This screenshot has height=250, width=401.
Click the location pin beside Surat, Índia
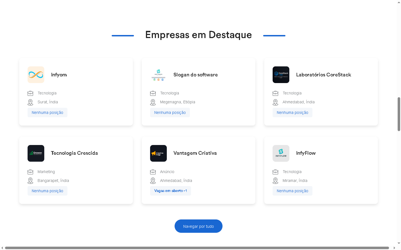click(30, 102)
